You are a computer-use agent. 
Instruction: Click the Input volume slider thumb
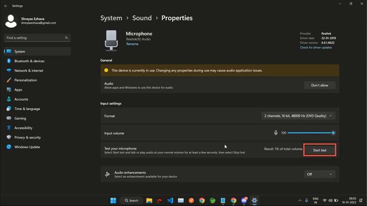[x=333, y=133]
